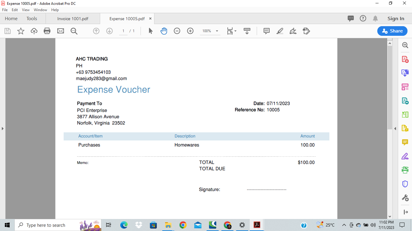Open the comments chat bubble icon in the header
Screen dimensions: 412x231
351,19
